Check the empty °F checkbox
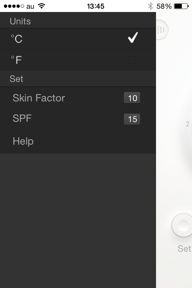 tap(132, 60)
